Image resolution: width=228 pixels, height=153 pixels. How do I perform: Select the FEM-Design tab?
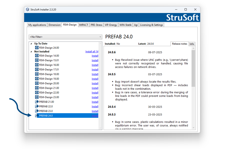[70, 25]
